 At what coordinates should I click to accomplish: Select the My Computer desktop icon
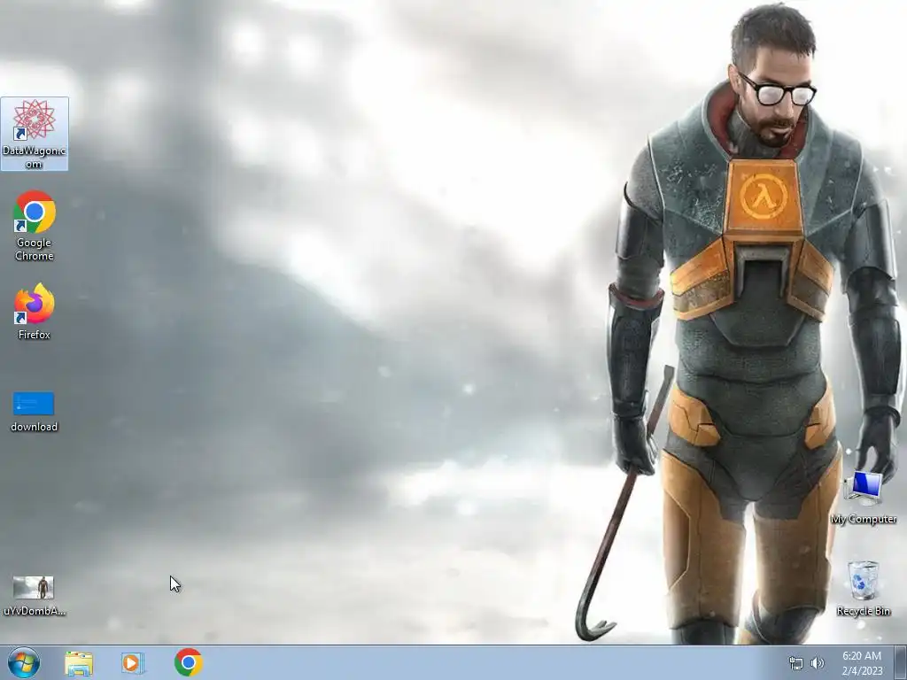[863, 498]
